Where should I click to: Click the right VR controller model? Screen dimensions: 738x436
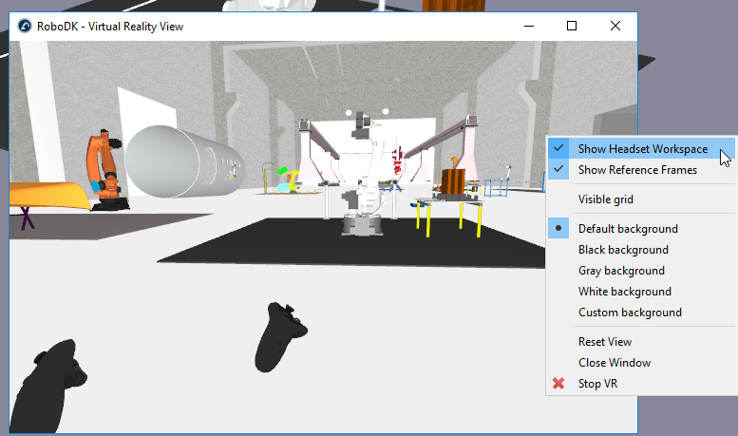[280, 336]
